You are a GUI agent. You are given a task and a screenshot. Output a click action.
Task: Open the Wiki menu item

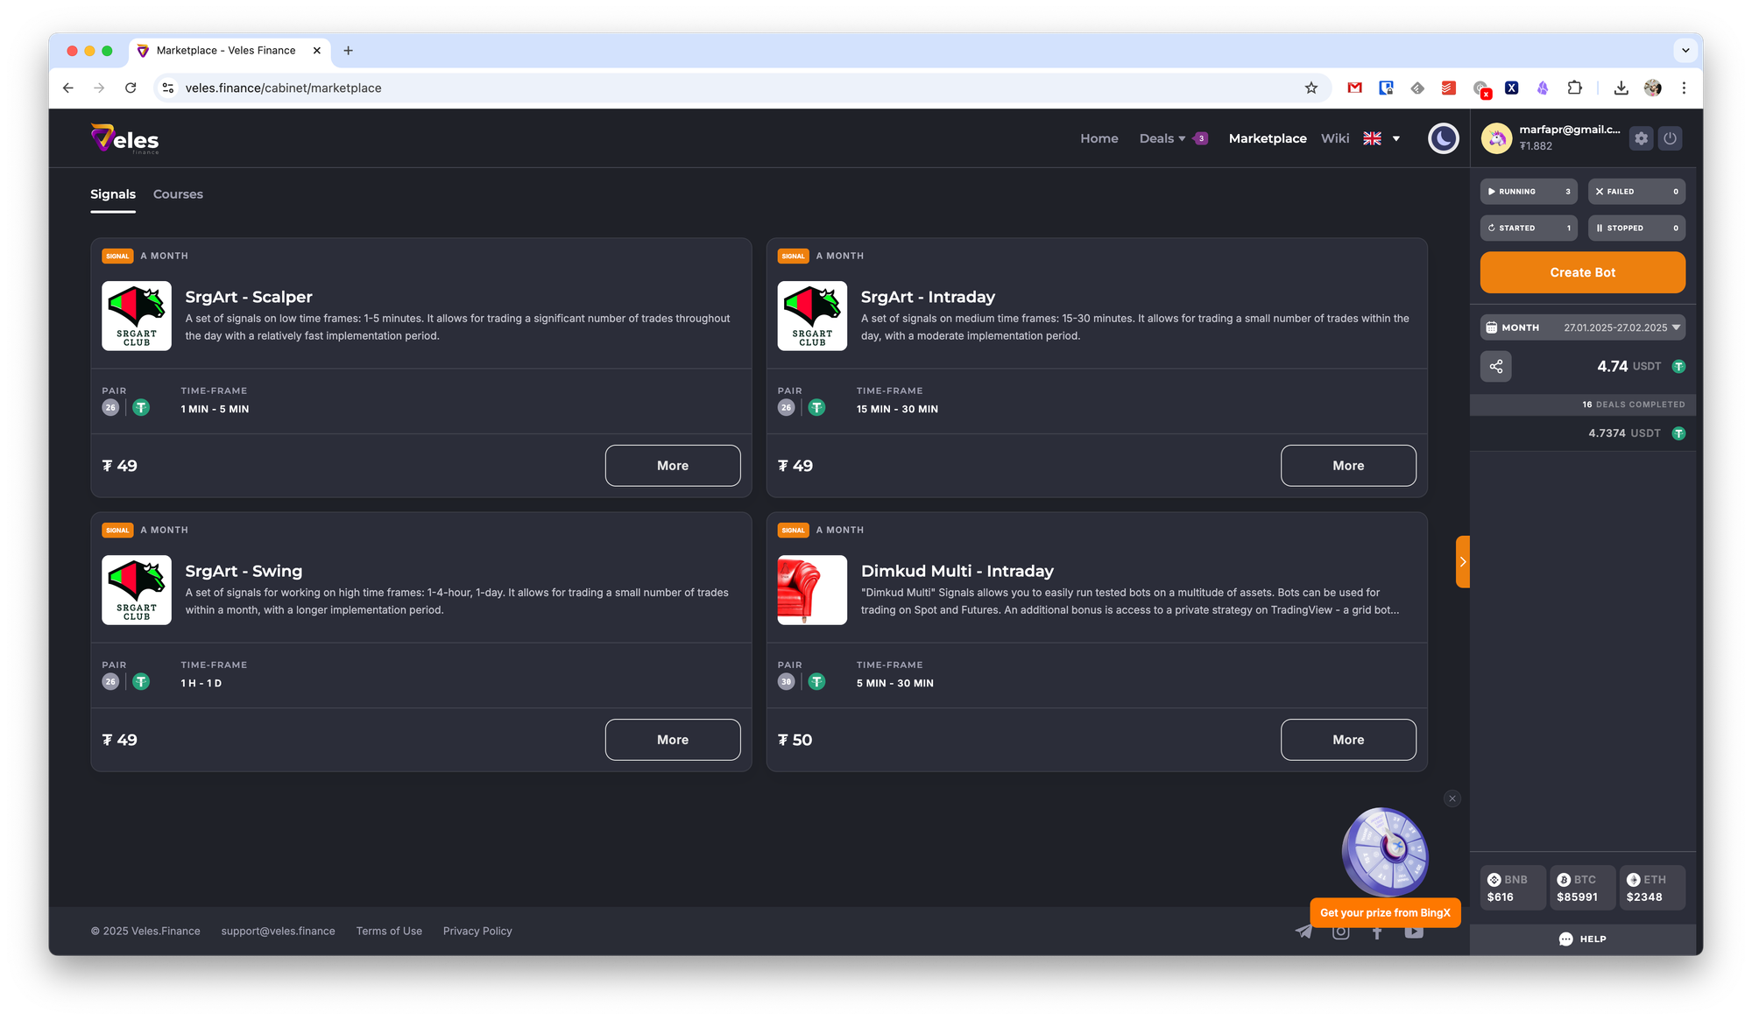point(1334,138)
